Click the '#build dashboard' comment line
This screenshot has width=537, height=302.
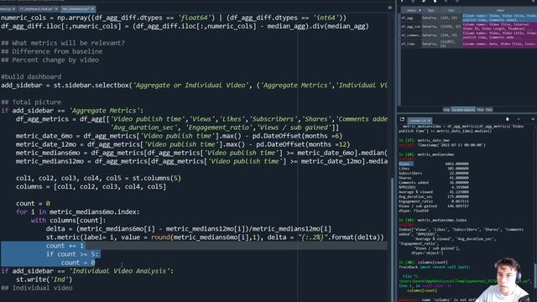point(31,76)
